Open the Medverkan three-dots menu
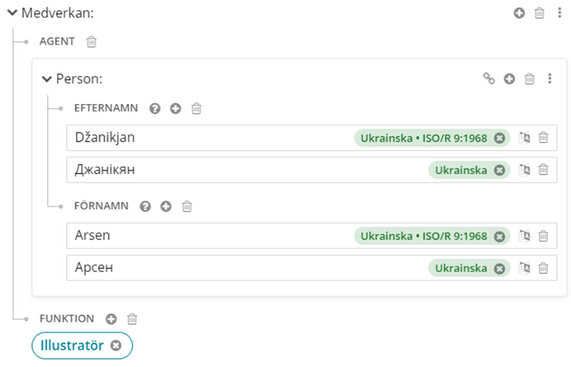This screenshot has width=571, height=367. 559,13
